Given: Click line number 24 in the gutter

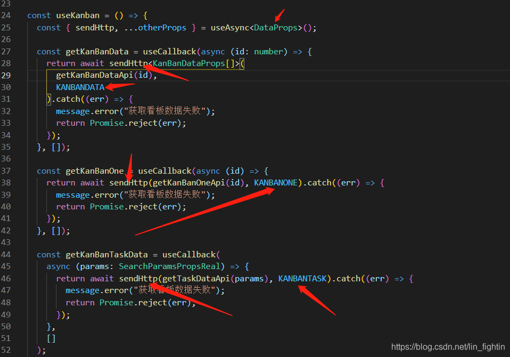Looking at the screenshot, I should [6, 15].
